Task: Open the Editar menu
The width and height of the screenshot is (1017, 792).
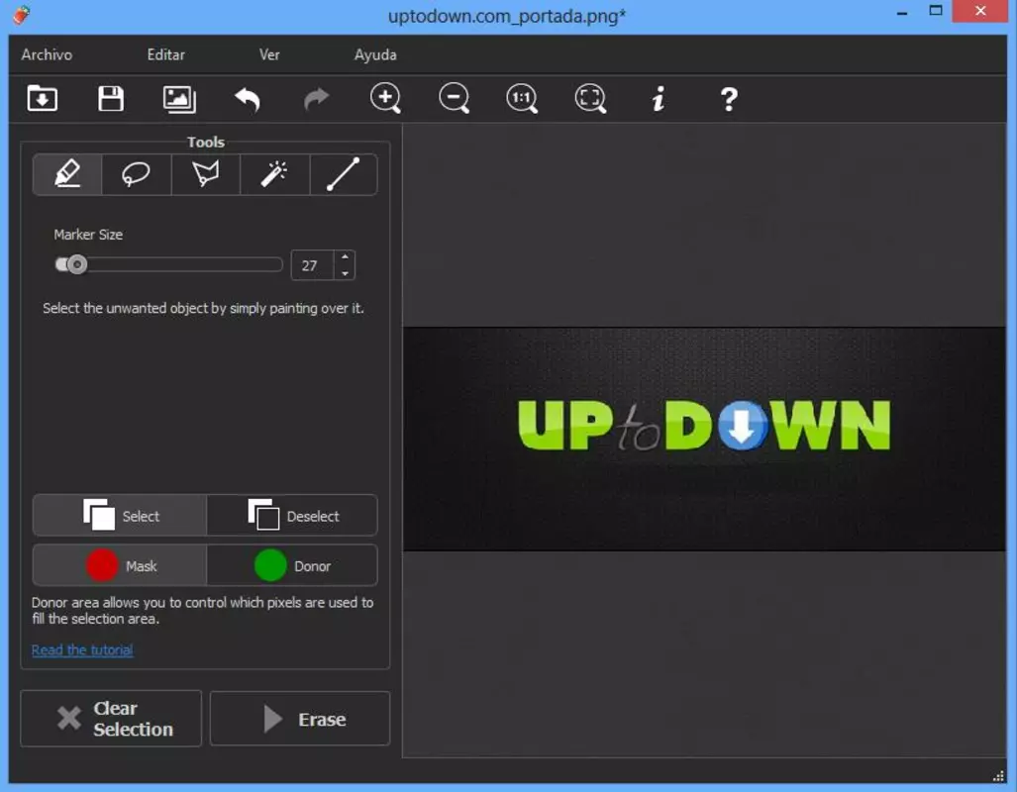Action: 166,54
